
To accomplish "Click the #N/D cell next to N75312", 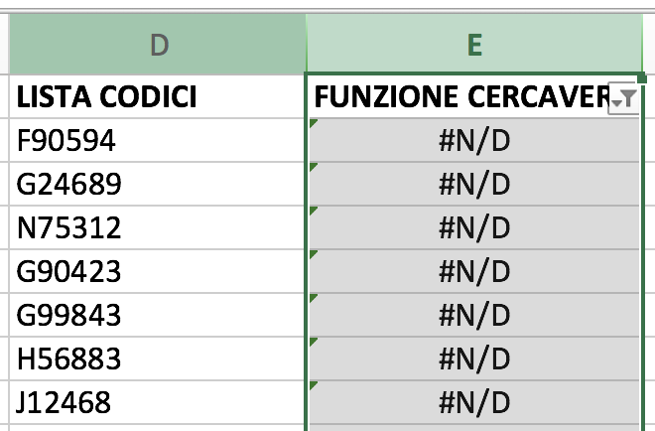I will point(474,227).
